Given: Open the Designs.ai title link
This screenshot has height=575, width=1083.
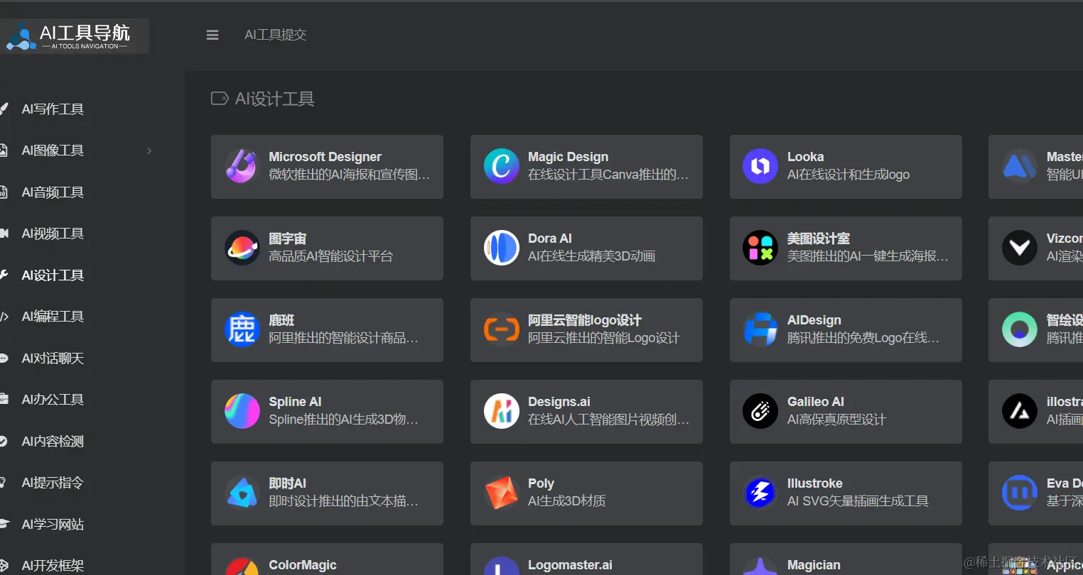Looking at the screenshot, I should point(559,402).
